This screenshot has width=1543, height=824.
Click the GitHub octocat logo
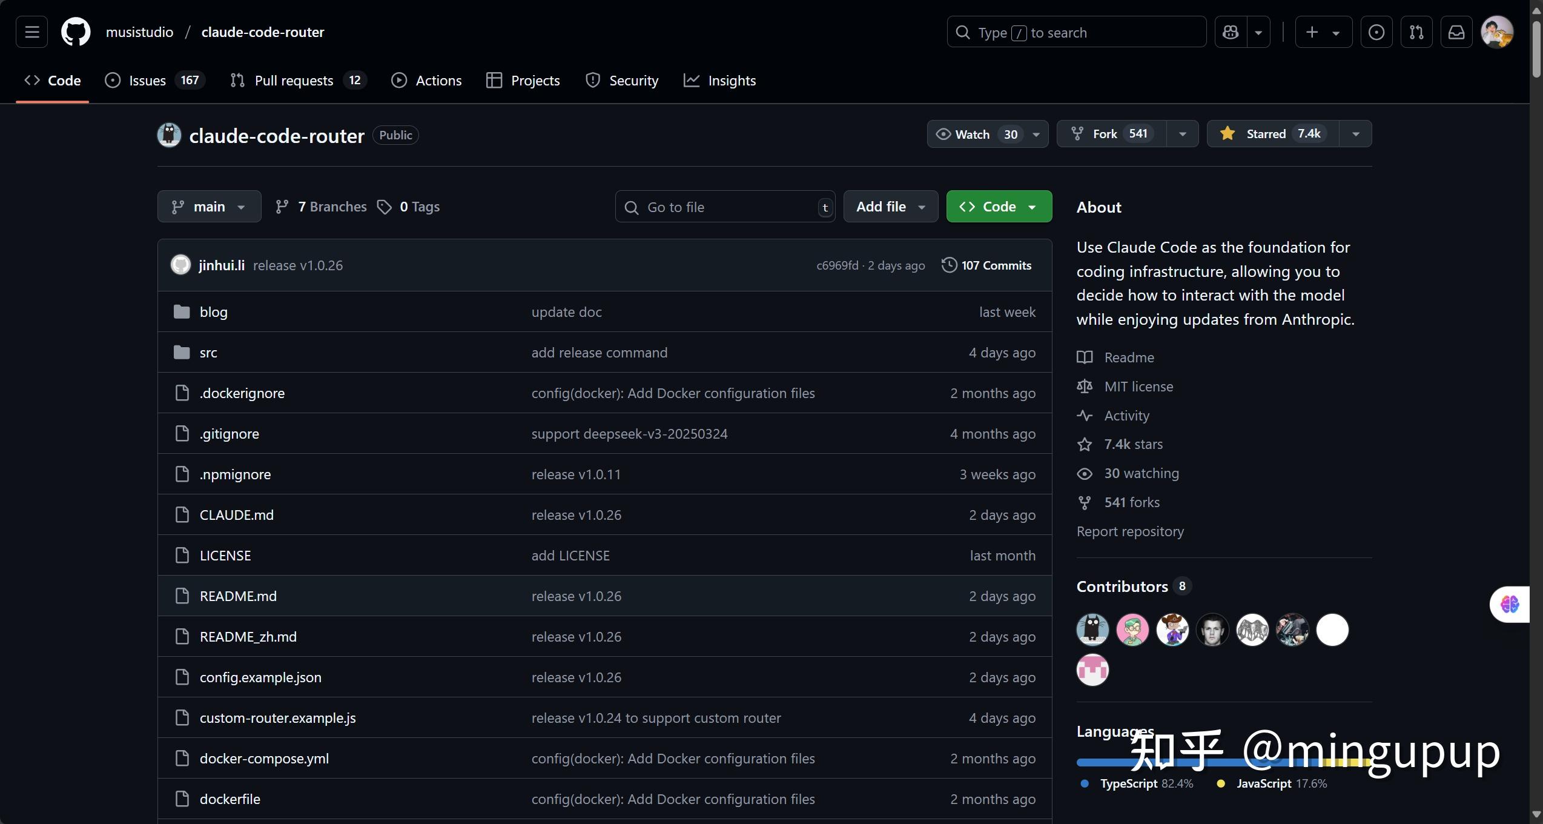(x=76, y=32)
